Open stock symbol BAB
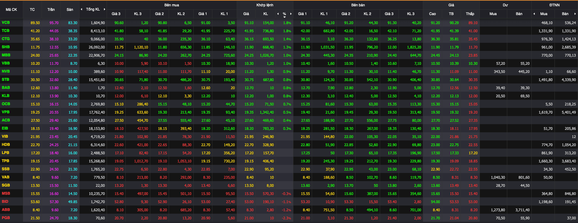 (x=6, y=88)
